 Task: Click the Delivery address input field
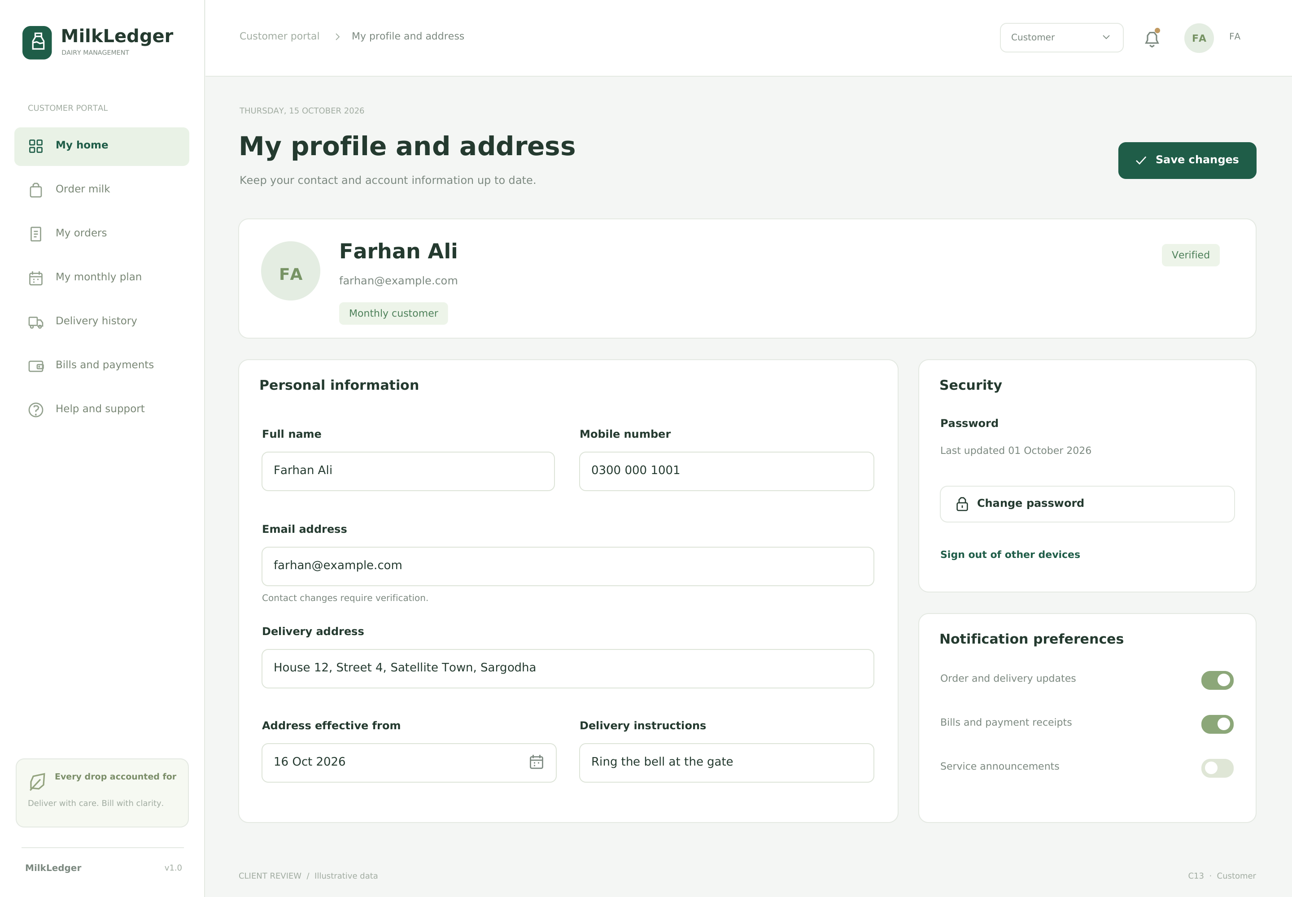tap(568, 668)
